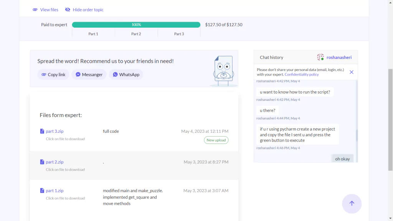Click the New upload badge
393x221 pixels.
(x=216, y=140)
